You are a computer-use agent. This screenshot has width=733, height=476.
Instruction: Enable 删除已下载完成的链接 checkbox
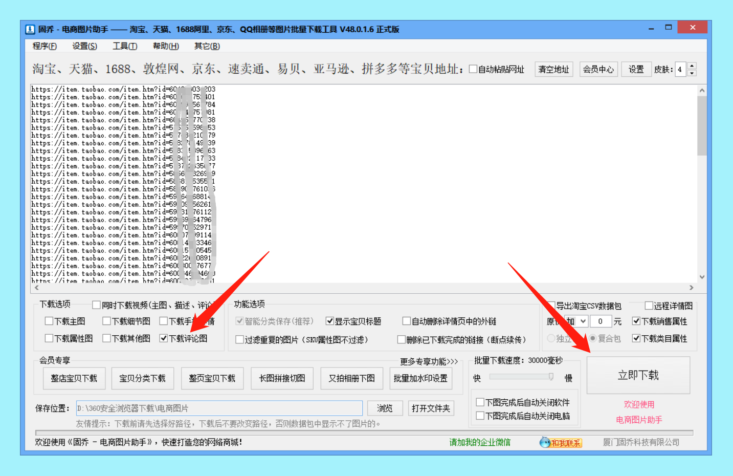[x=402, y=339]
